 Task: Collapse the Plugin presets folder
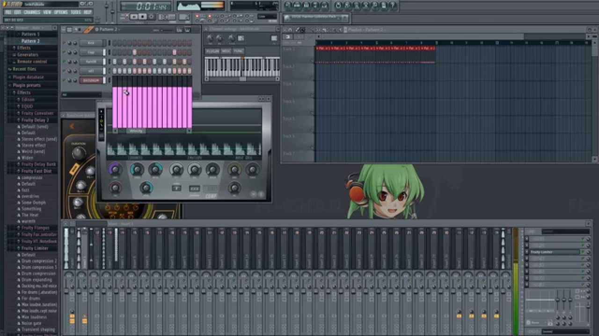tap(27, 85)
